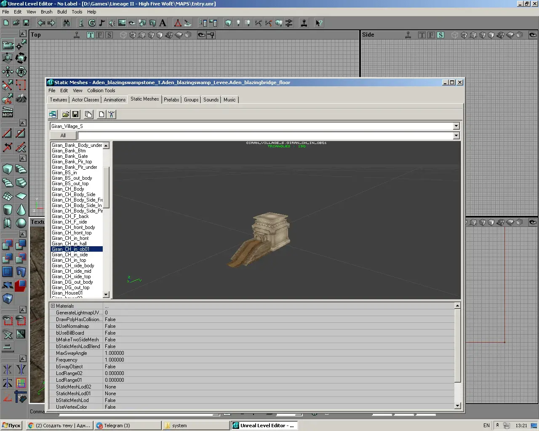Open the Actor Class browser chess-piece icon
539x431 pixels.
(81, 23)
